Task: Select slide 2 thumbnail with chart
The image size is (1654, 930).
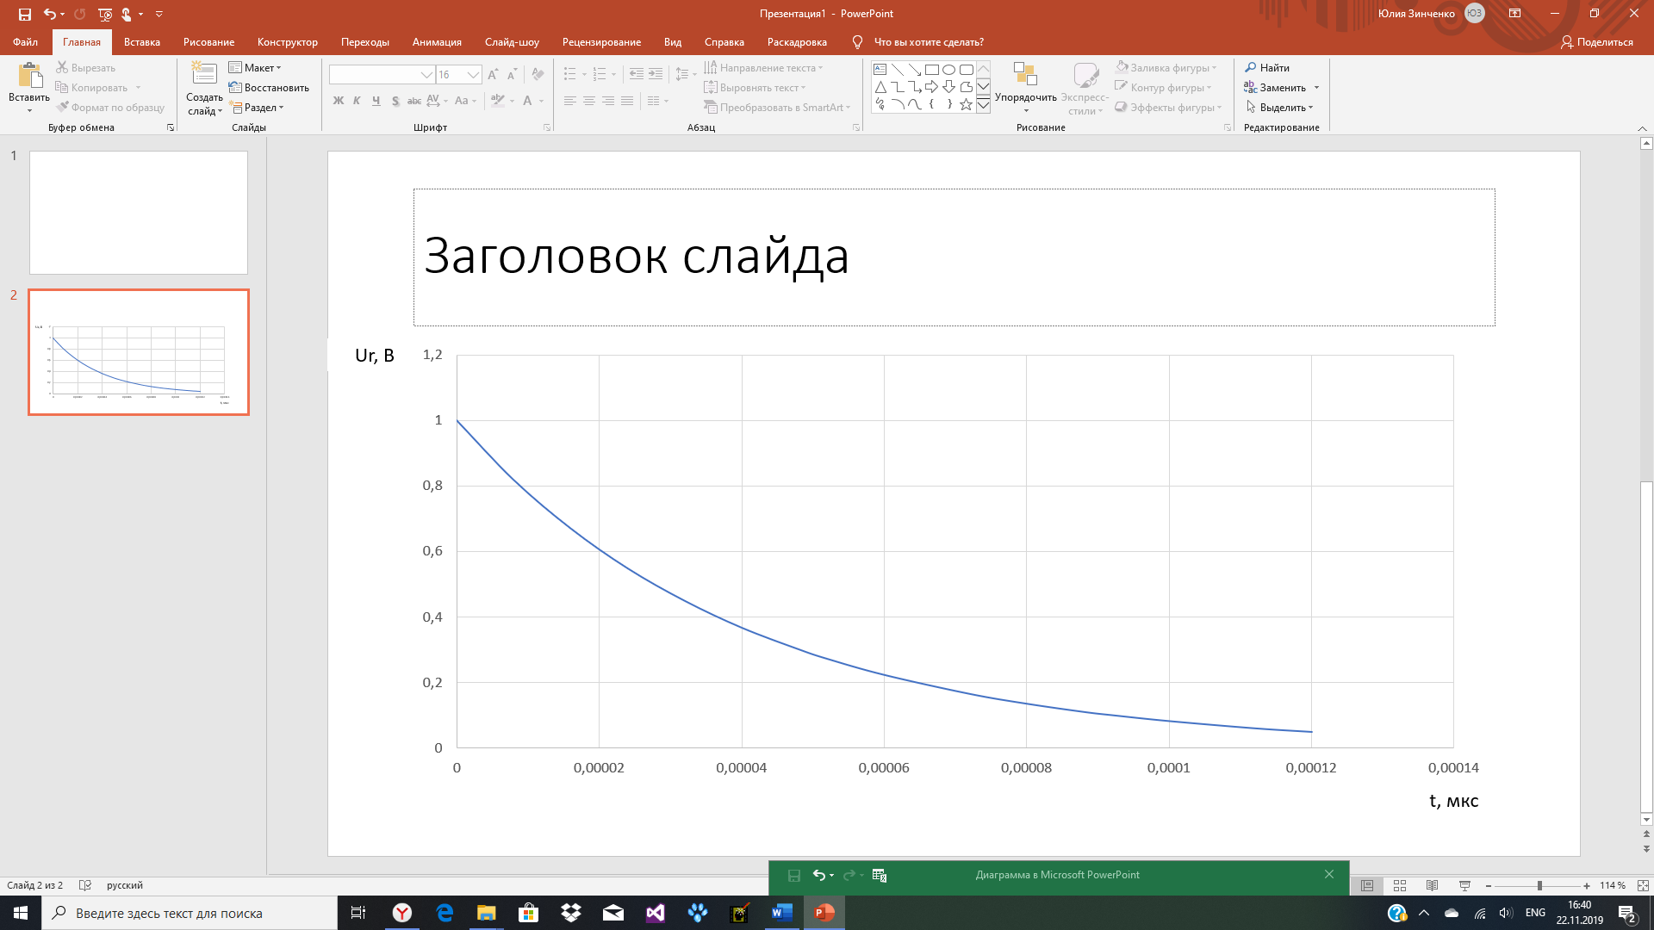Action: point(139,352)
